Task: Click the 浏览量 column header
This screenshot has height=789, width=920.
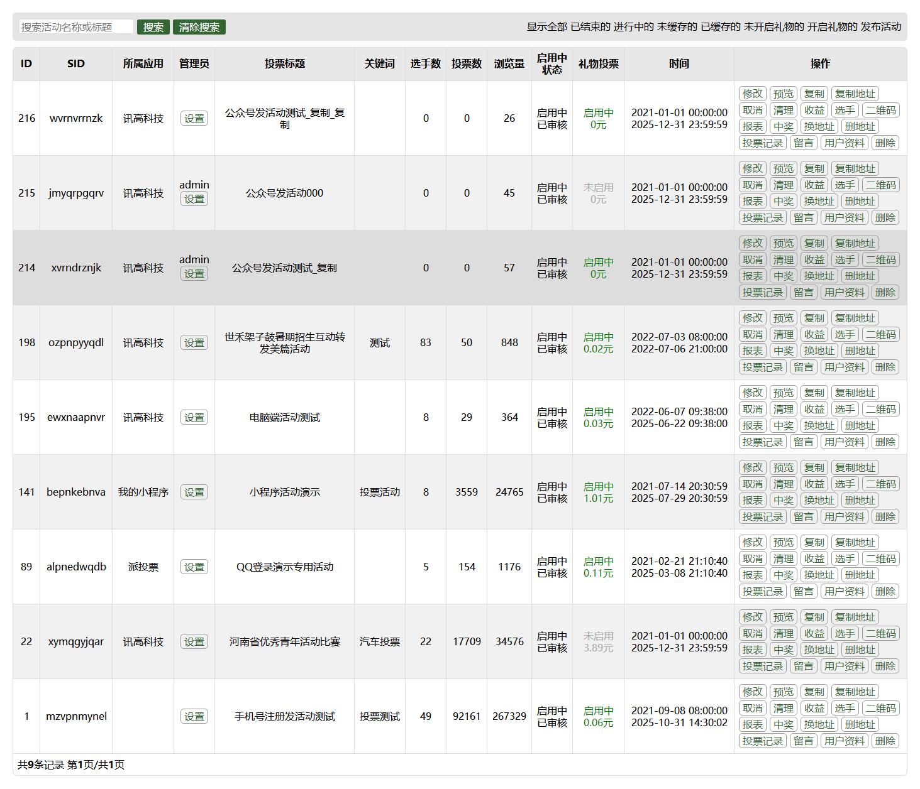Action: pyautogui.click(x=509, y=63)
